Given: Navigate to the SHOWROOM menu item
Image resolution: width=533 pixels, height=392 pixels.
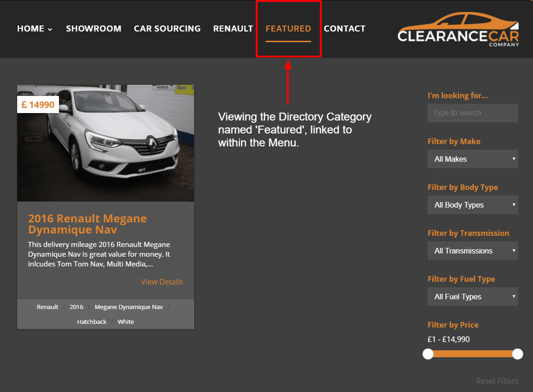Looking at the screenshot, I should [x=93, y=28].
